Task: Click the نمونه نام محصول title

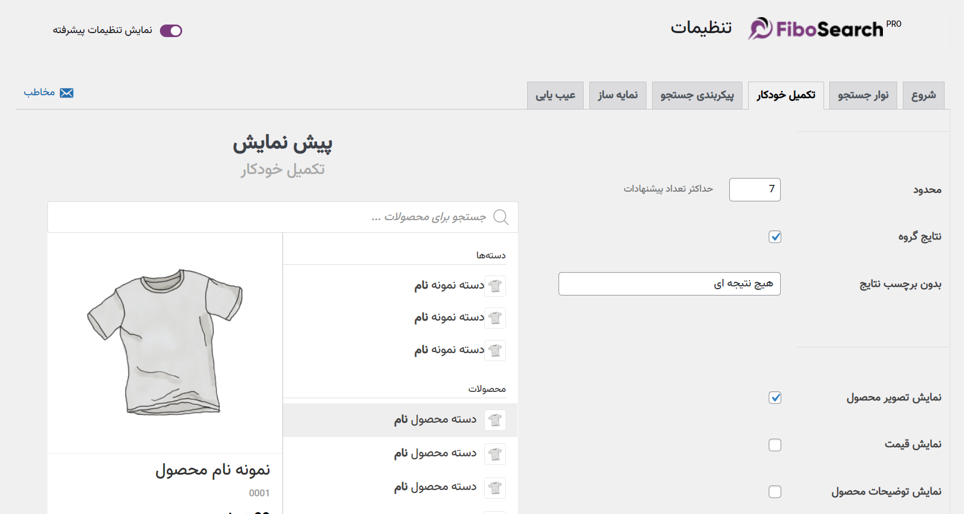Action: (x=212, y=470)
